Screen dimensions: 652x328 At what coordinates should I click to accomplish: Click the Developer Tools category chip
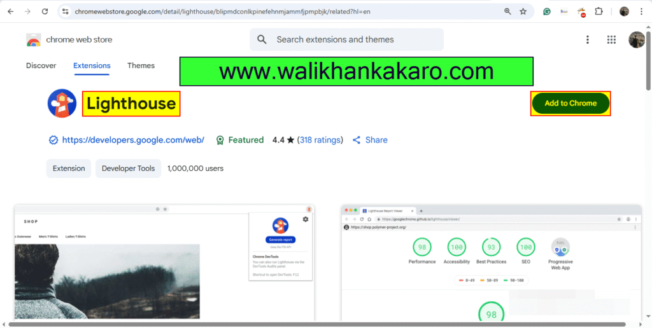tap(128, 168)
